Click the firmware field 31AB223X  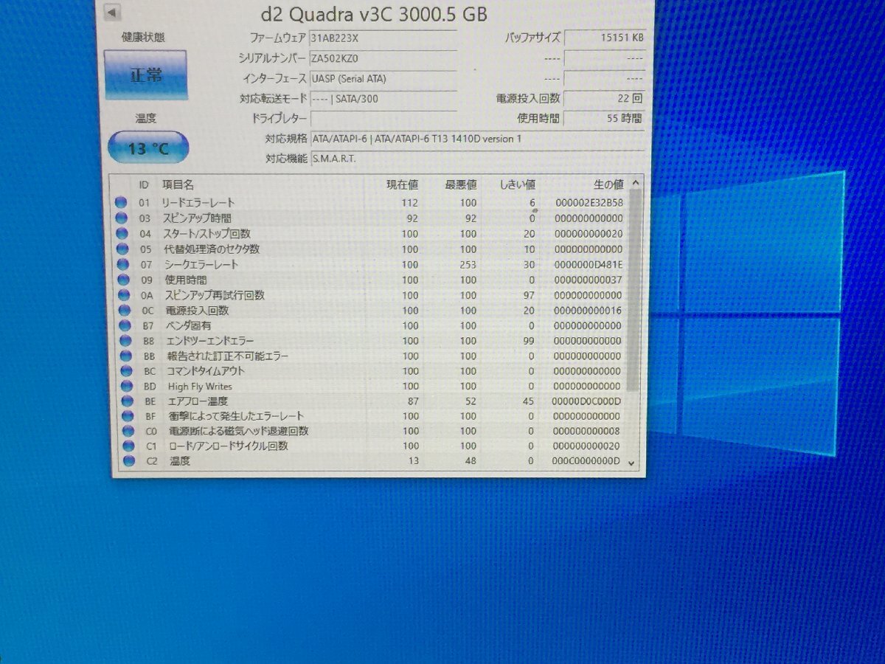383,38
